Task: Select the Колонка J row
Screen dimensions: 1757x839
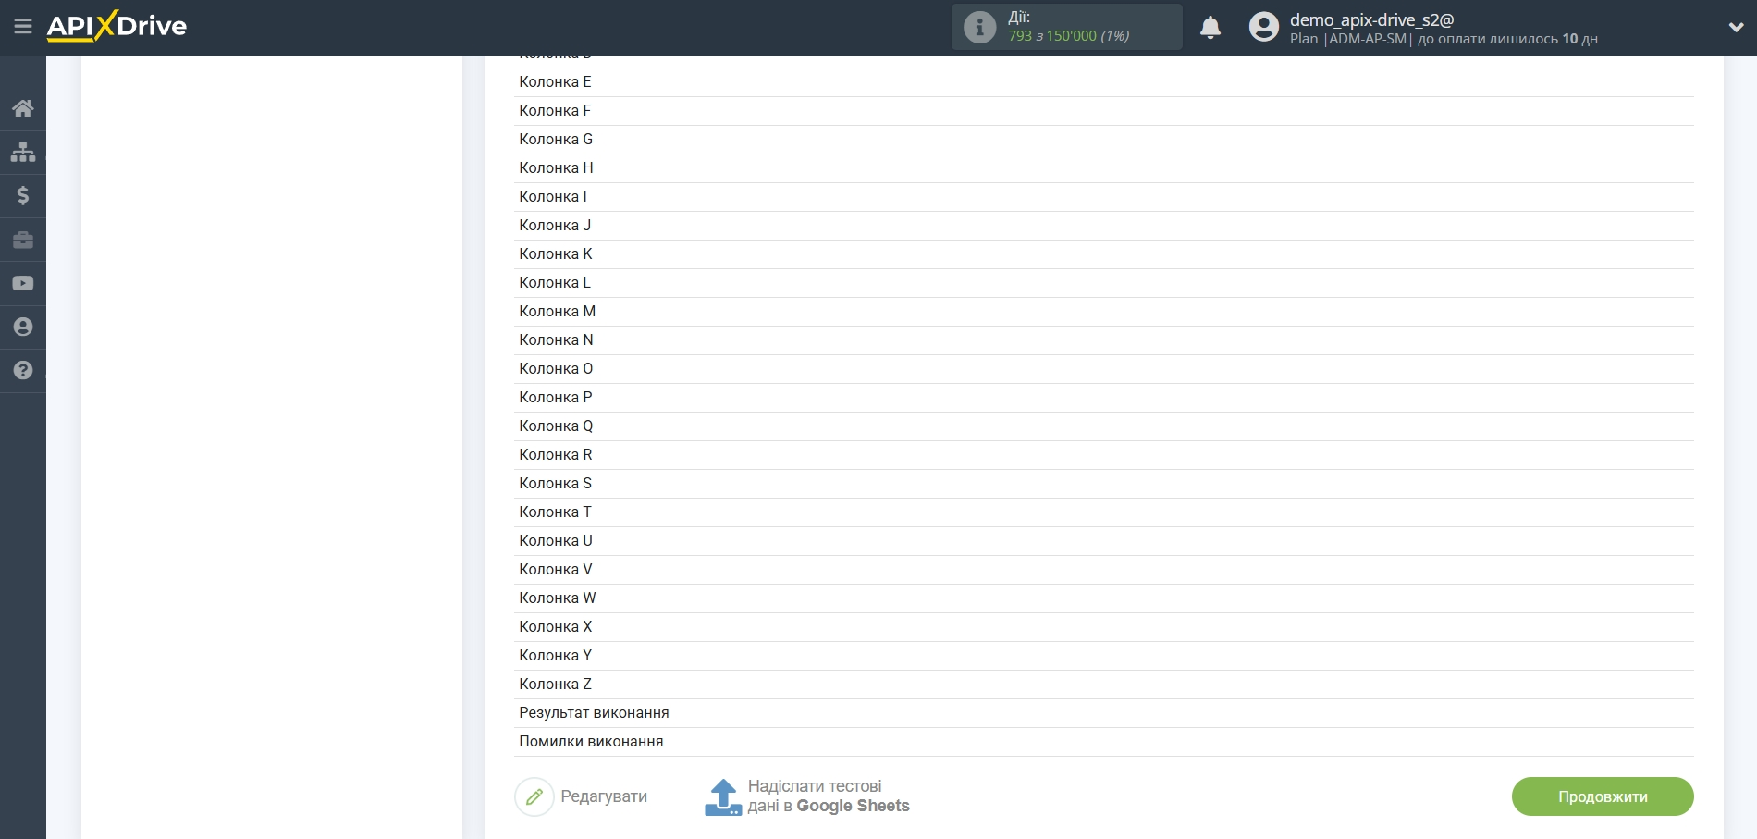Action: pos(1104,226)
